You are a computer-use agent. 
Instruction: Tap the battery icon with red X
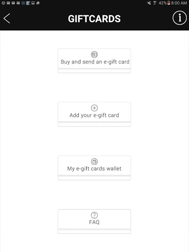point(169,3)
